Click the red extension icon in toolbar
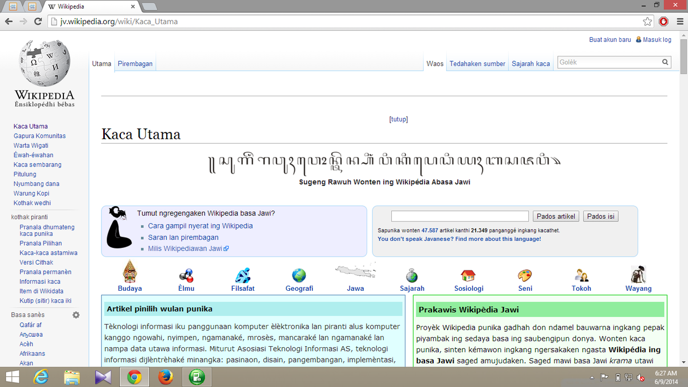 664,21
